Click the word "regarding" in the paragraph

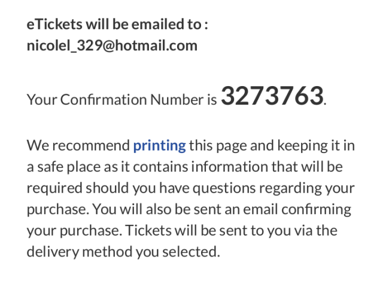pyautogui.click(x=290, y=189)
